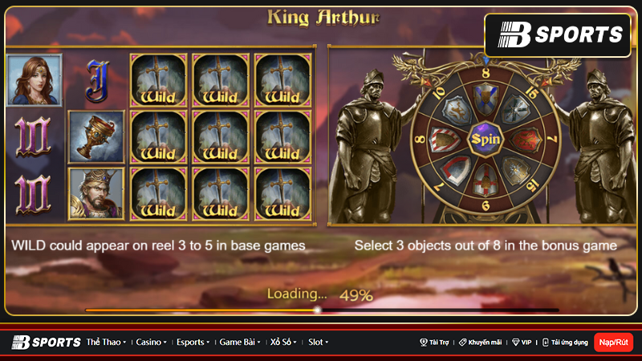Select the queen portrait symbol
Screen dimensions: 642x361
[35, 79]
